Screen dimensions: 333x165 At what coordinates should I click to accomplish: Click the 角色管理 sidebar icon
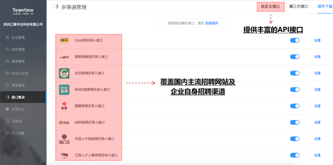click(7, 62)
